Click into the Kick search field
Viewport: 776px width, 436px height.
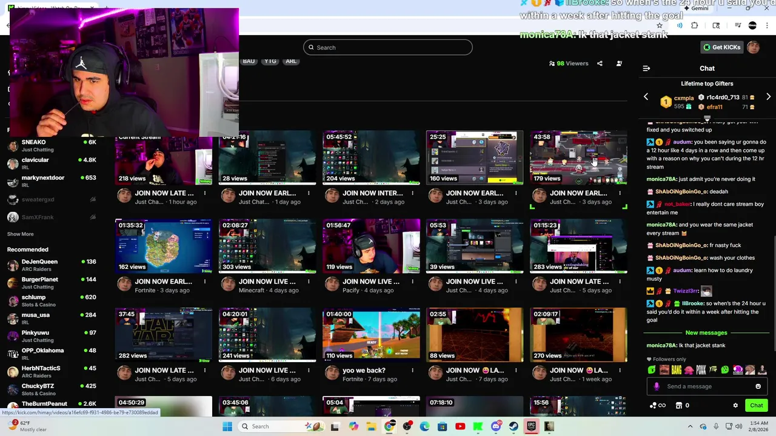tap(388, 47)
